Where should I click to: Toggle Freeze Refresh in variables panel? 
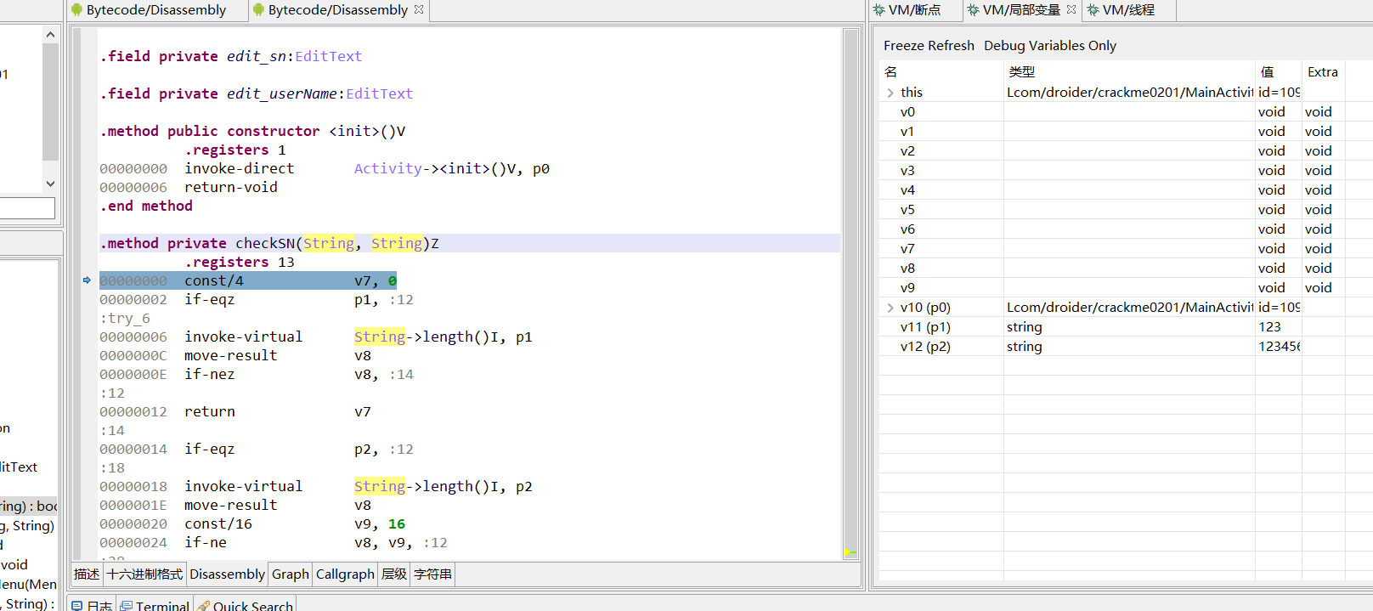pyautogui.click(x=929, y=46)
